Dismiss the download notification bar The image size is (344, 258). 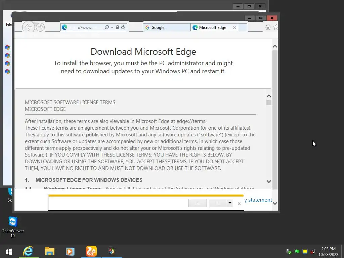(239, 204)
